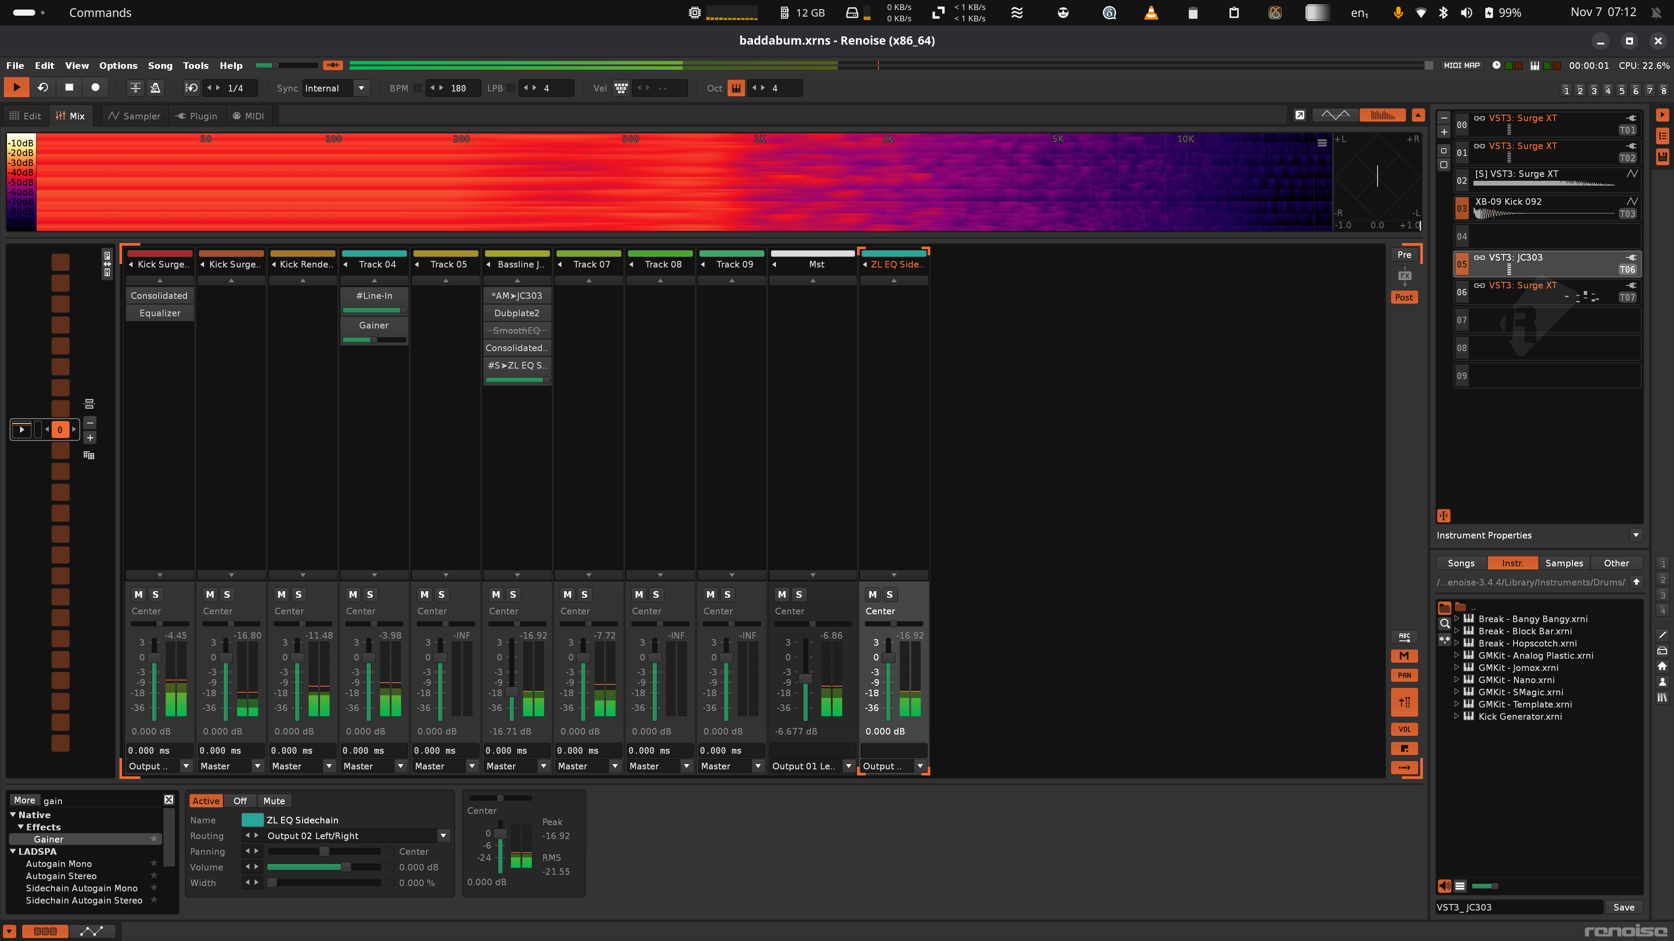
Task: Mute the Track 04 channel
Action: [x=353, y=594]
